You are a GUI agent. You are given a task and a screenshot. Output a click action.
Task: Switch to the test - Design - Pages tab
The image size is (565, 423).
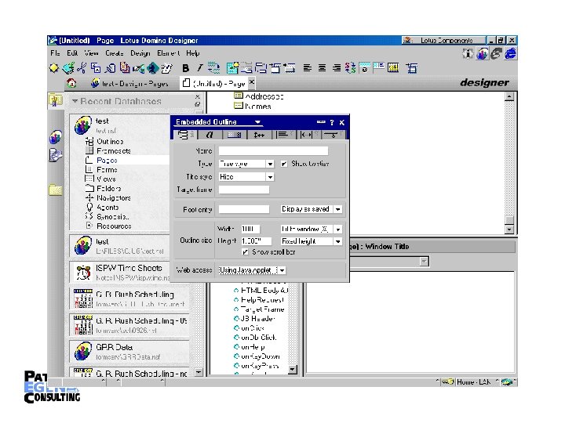tap(129, 84)
